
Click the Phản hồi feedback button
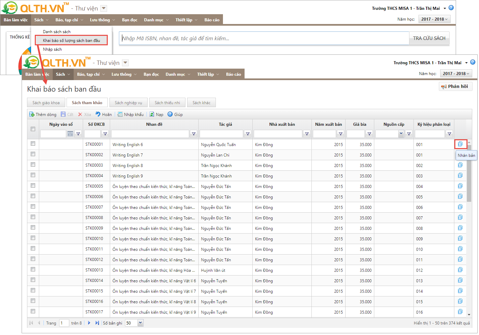click(455, 87)
